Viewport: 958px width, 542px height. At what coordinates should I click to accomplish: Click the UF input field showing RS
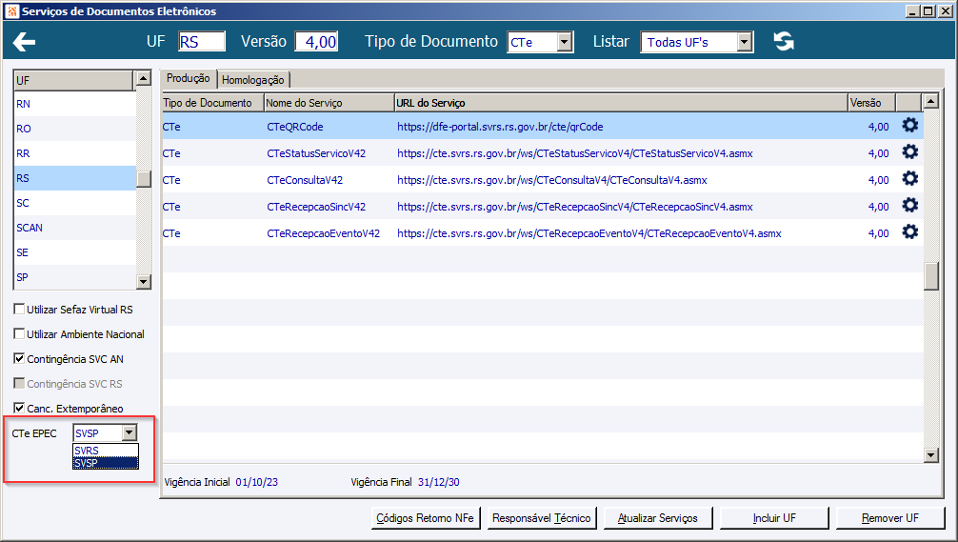(x=202, y=42)
